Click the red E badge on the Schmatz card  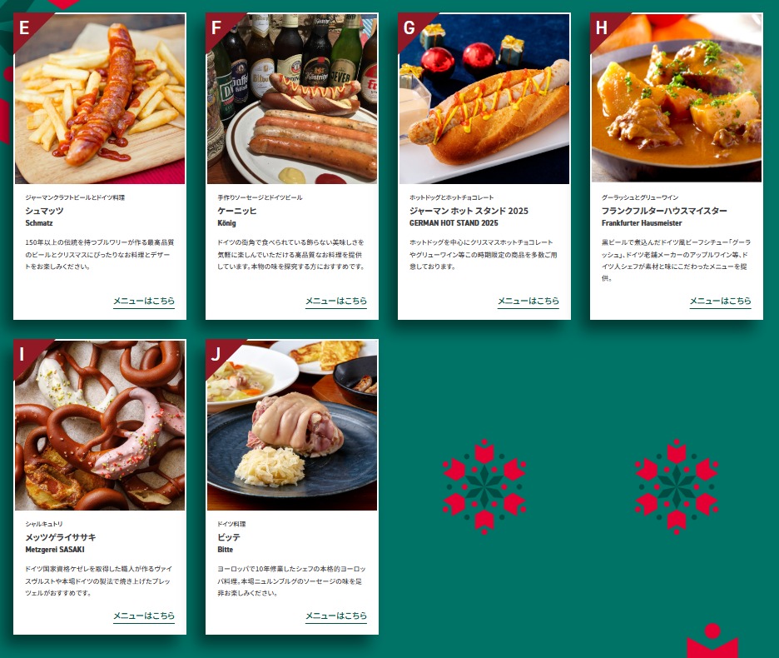(x=25, y=27)
